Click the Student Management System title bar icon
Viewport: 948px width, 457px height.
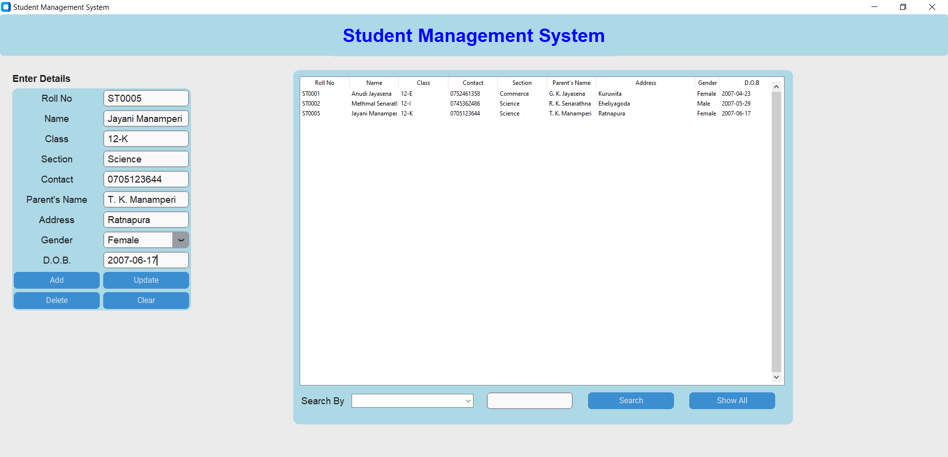(x=6, y=7)
